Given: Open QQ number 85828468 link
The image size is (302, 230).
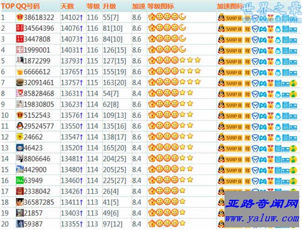Looking at the screenshot, I should coord(39,93).
